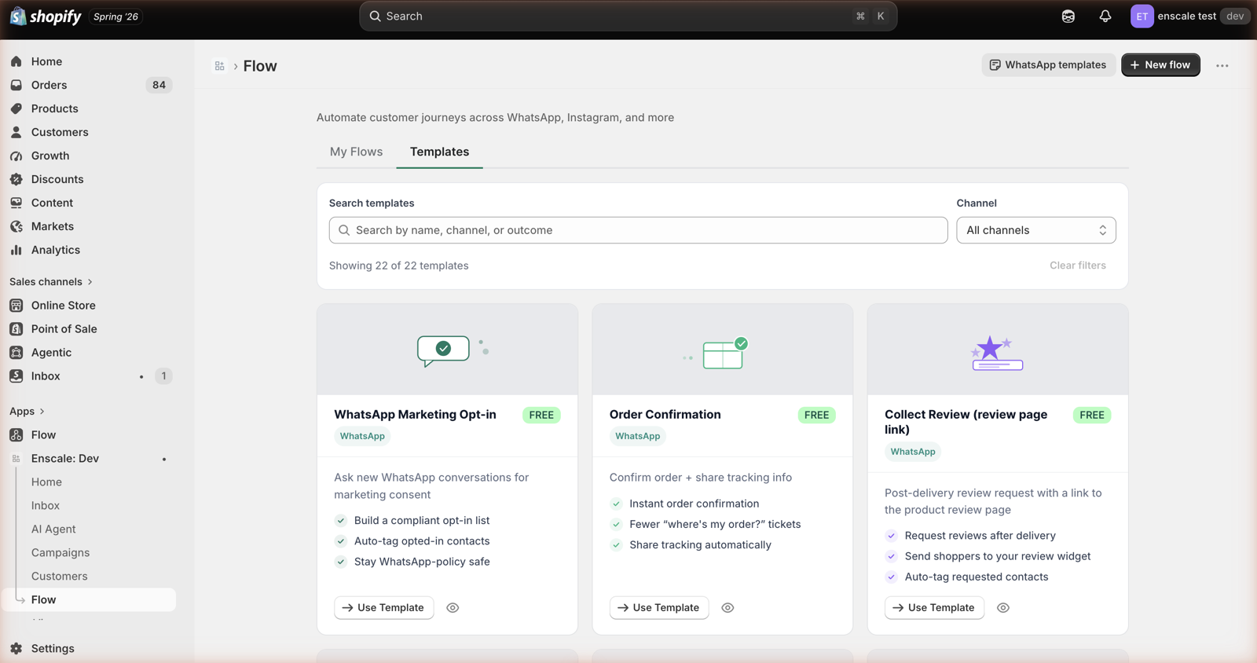Screen dimensions: 1257x663
Task: Go to Enscale Inbox sub-item
Action: coord(46,506)
